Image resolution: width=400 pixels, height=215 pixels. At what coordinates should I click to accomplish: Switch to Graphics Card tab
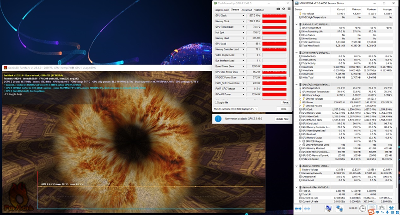[x=222, y=10]
